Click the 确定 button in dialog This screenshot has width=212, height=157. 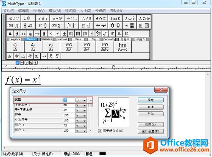pos(151,100)
